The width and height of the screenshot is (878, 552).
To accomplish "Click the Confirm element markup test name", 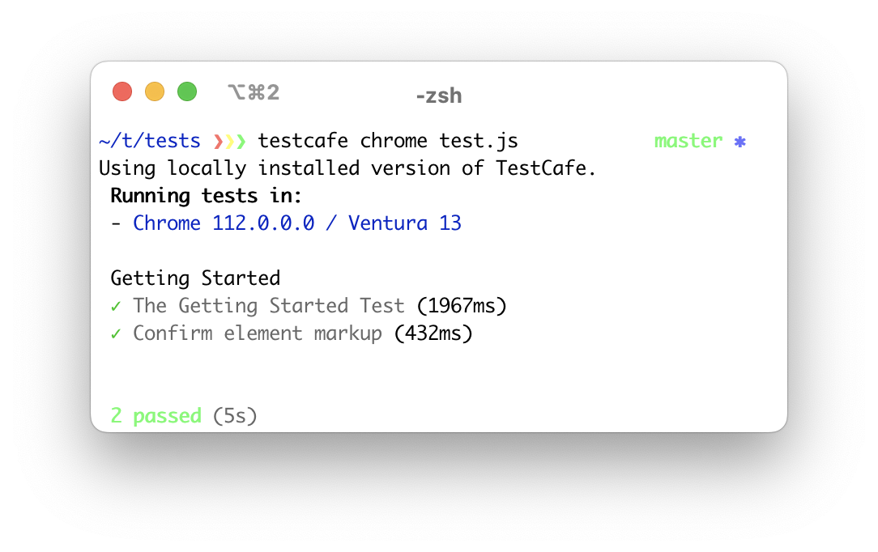I will tap(258, 333).
